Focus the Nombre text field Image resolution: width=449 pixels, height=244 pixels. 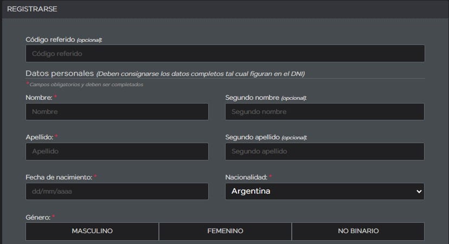coord(117,112)
